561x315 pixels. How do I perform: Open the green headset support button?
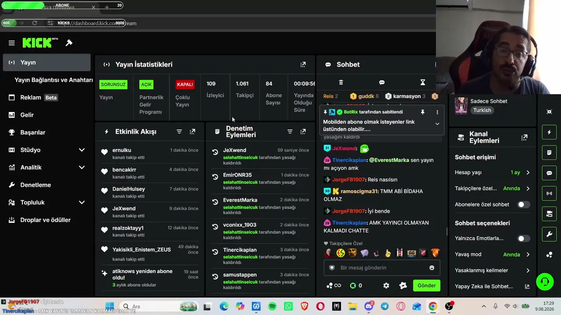(x=545, y=282)
